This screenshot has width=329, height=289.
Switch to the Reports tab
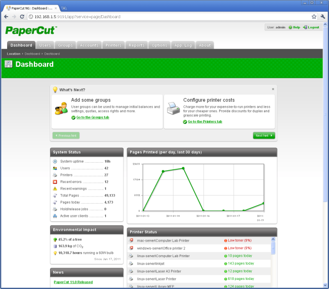[x=136, y=45]
